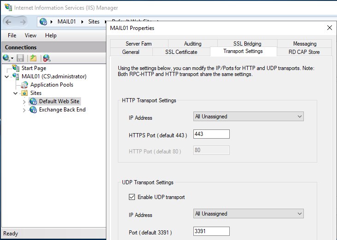337x240 pixels.
Task: Close the MAIL01 Properties dialog
Action: pos(330,28)
